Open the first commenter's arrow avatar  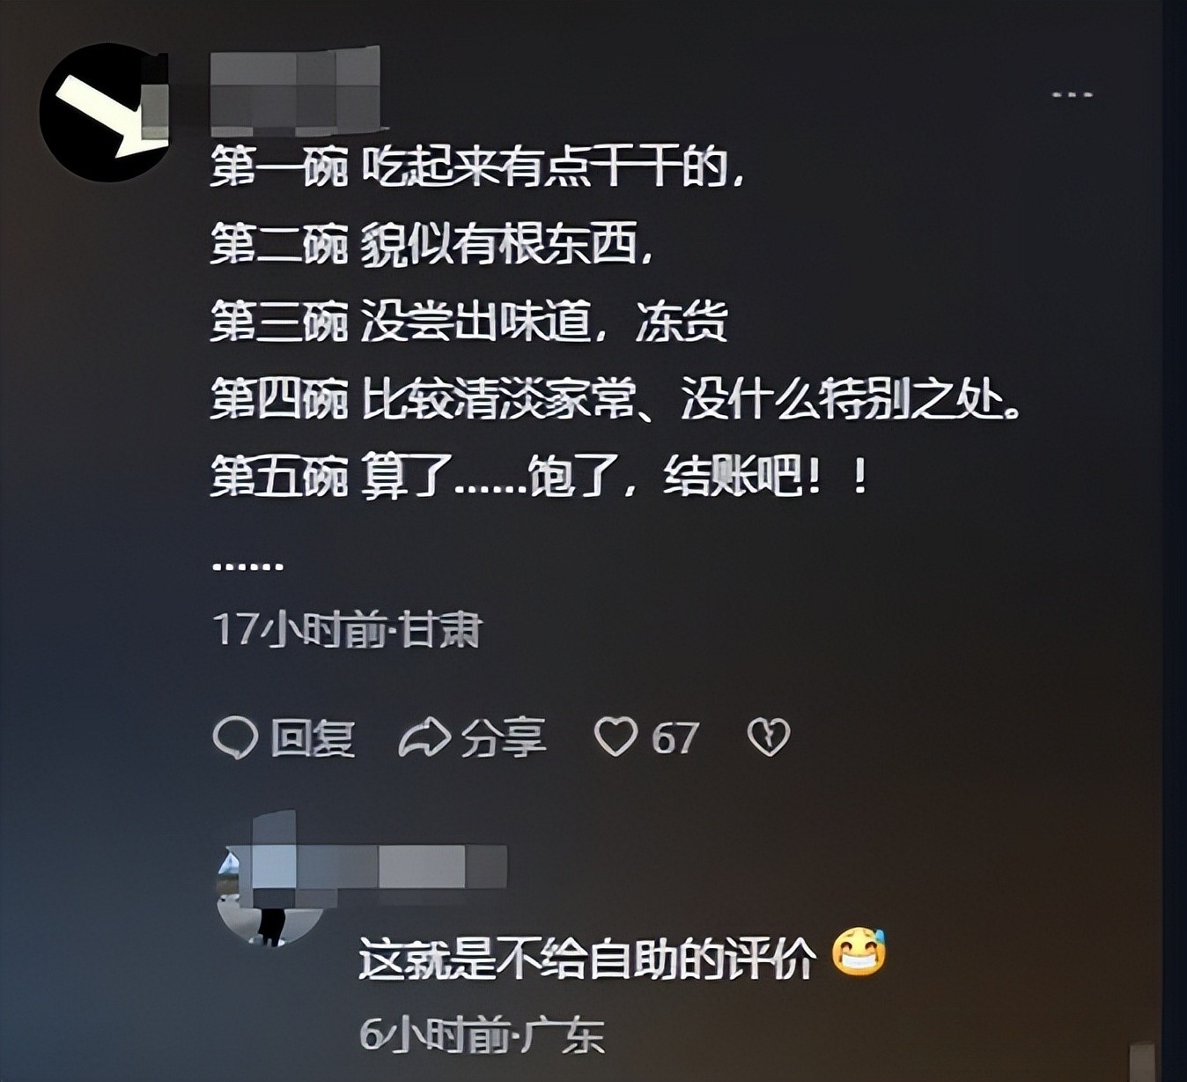point(105,112)
